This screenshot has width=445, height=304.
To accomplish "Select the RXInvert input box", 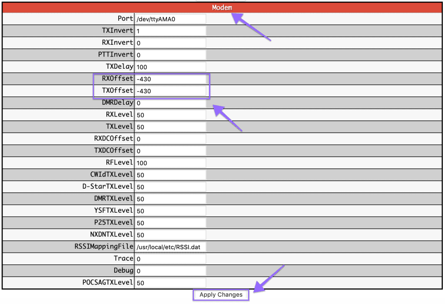I will (170, 43).
